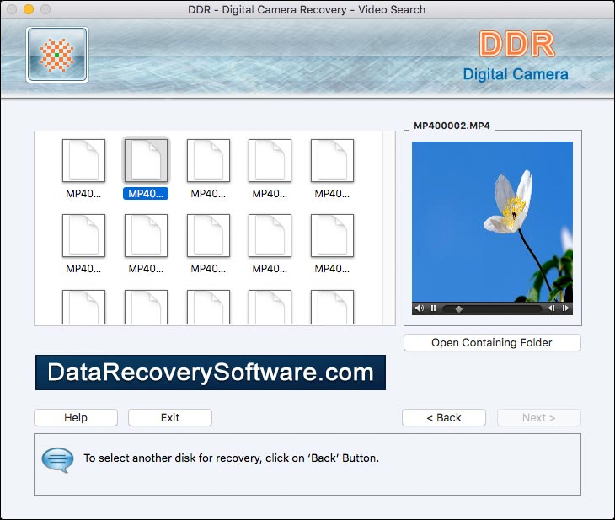Click the DataRecoverySoftware.com banner

pos(211,373)
